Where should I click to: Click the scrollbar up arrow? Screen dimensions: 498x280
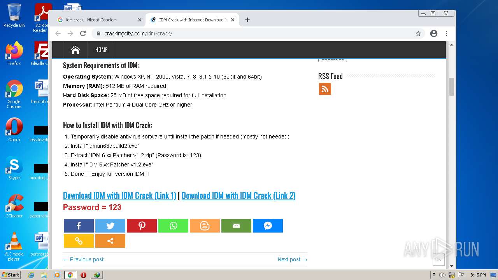[451, 45]
